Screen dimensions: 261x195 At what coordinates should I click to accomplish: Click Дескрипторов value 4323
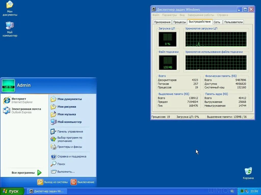195,80
